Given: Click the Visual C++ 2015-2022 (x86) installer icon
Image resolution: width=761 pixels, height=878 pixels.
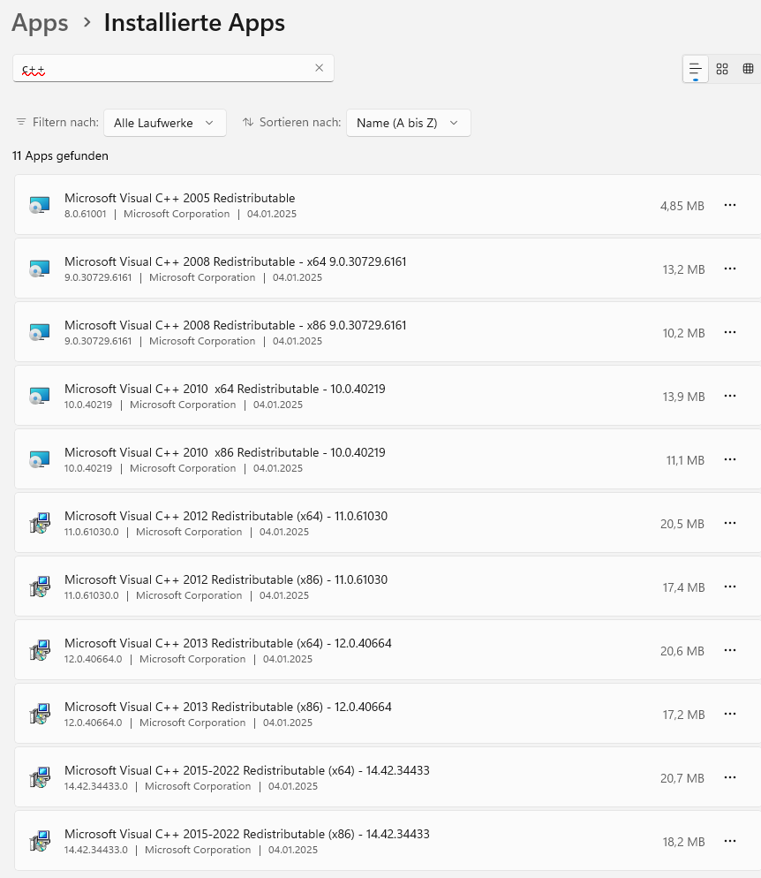Looking at the screenshot, I should click(x=40, y=841).
